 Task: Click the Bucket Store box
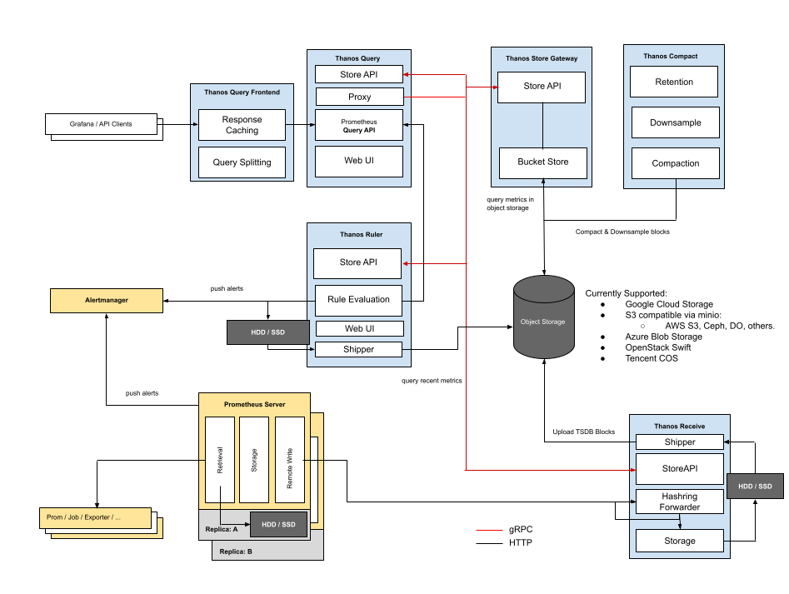(x=543, y=163)
